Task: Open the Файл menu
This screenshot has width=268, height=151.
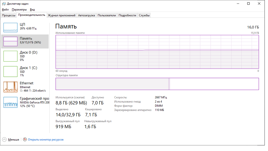Action: [x=5, y=9]
